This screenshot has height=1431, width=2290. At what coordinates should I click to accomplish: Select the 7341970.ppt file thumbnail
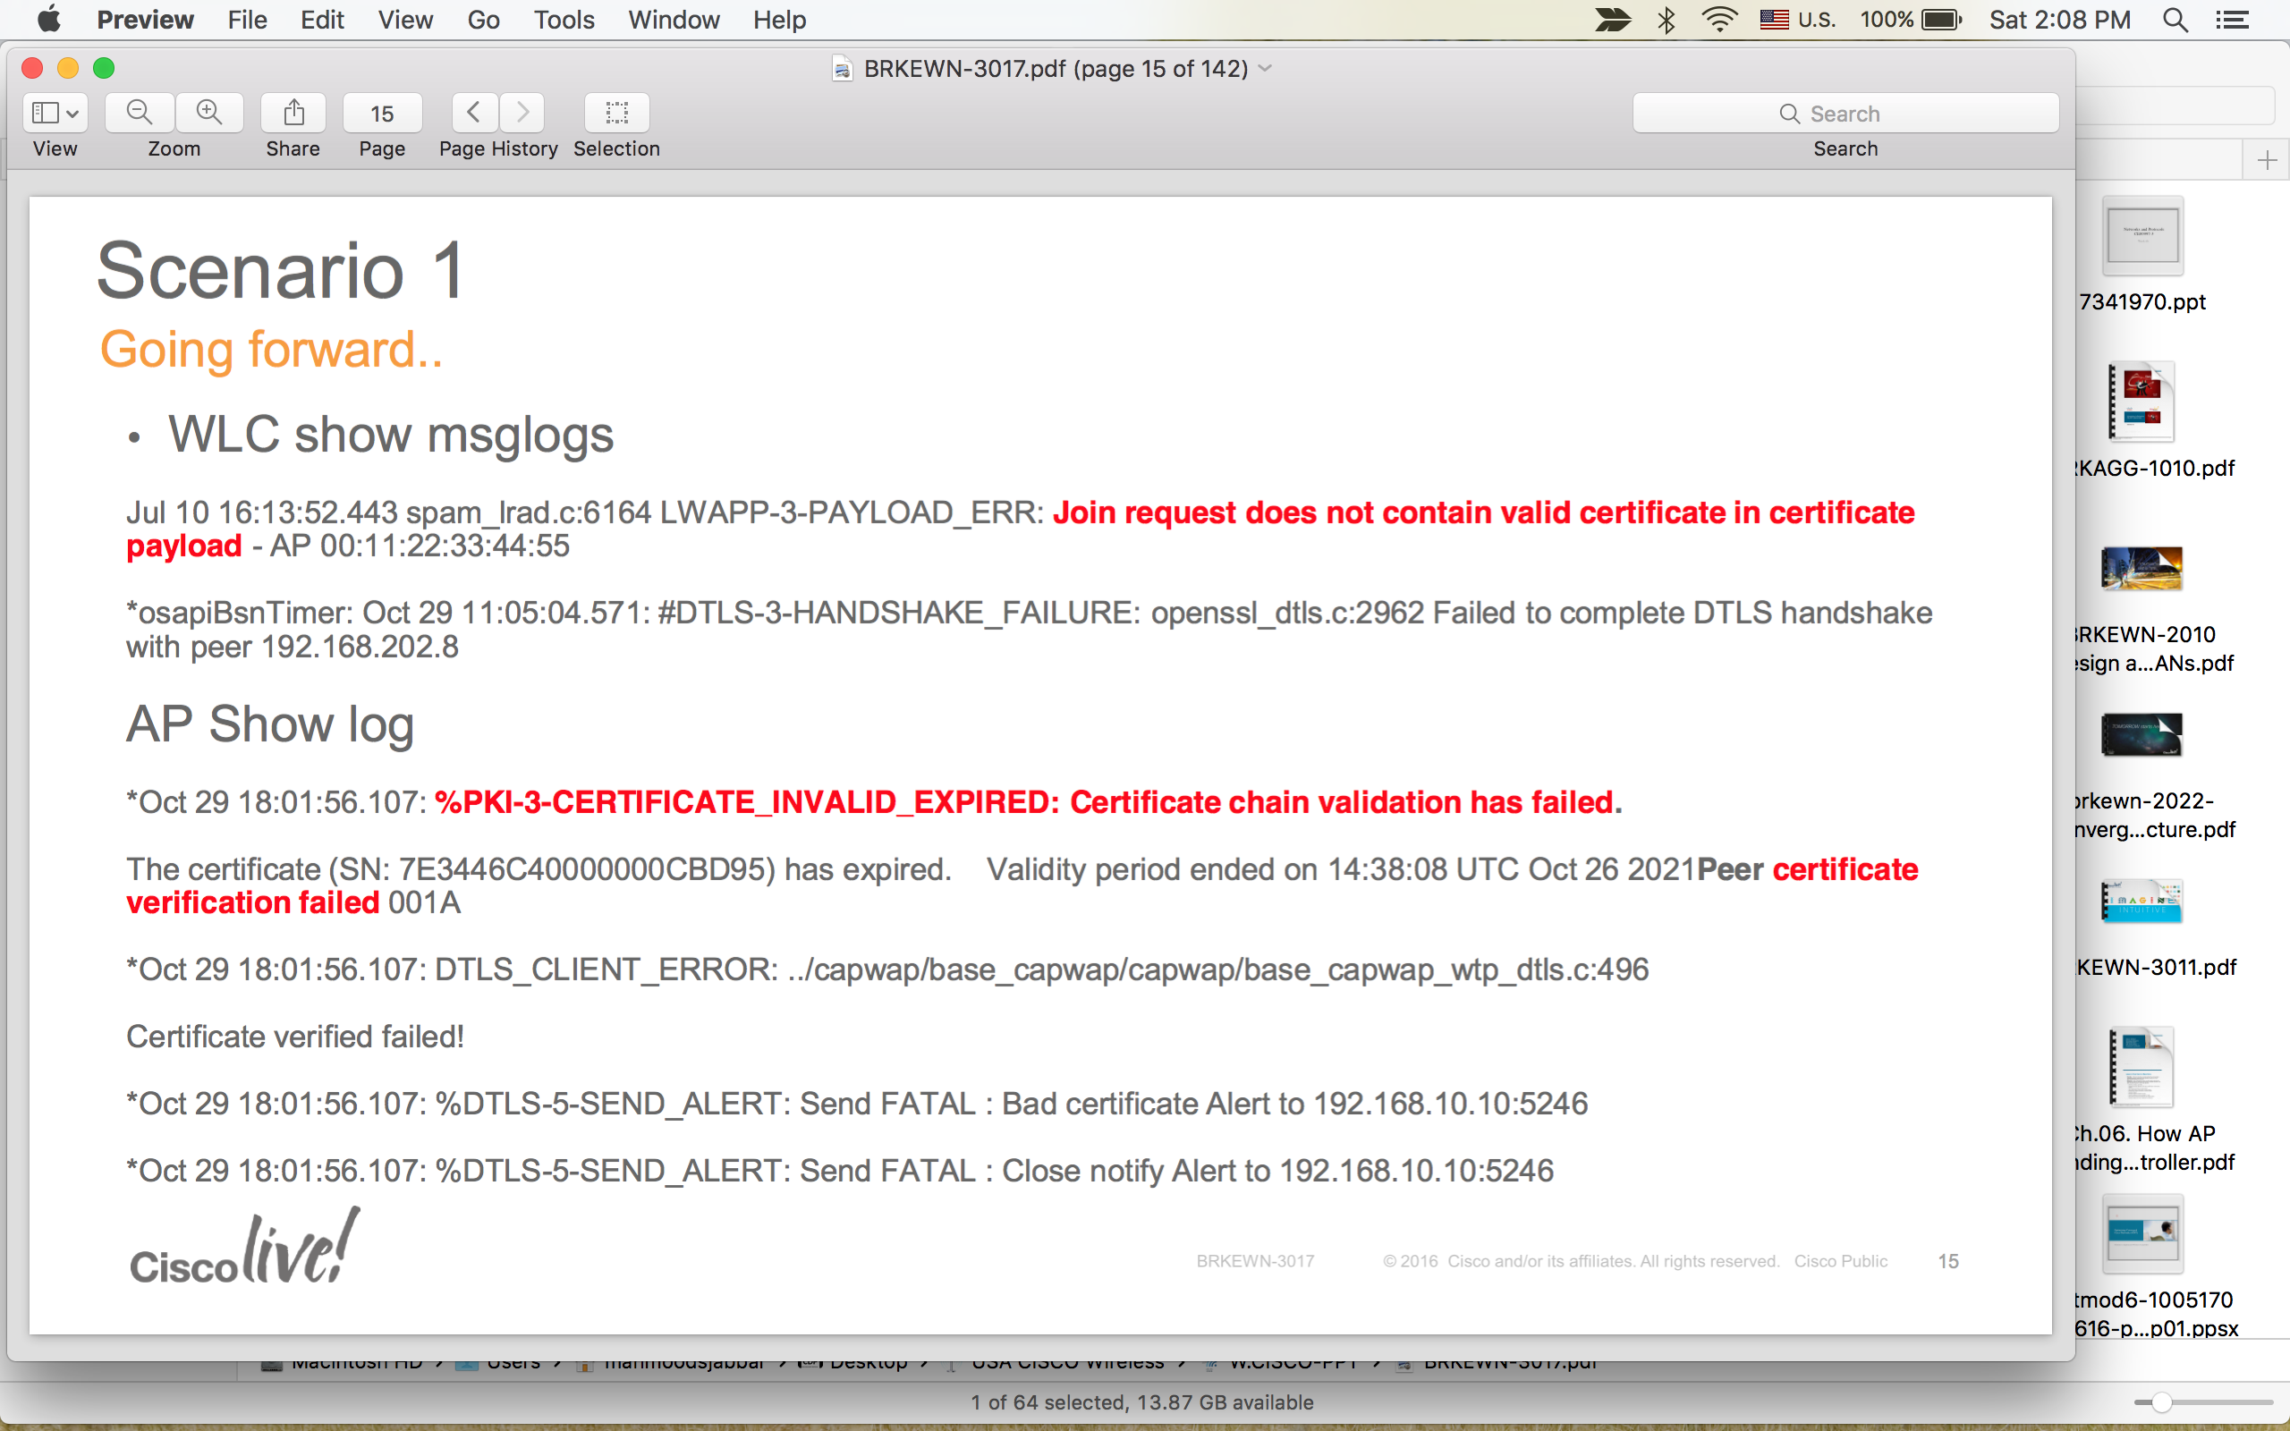(x=2142, y=237)
